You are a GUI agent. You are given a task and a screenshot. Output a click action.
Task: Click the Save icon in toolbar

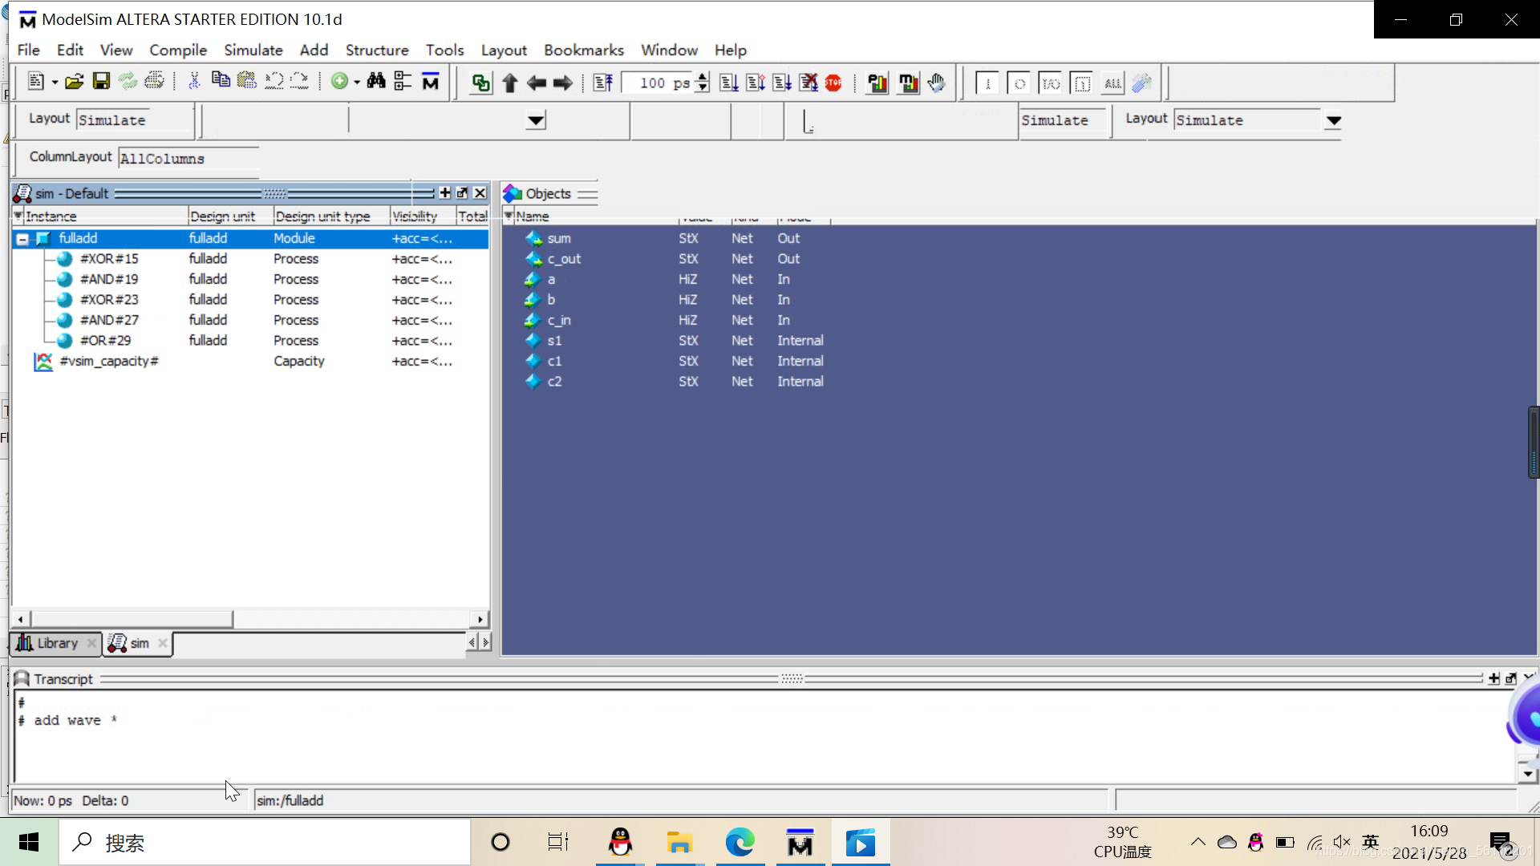(x=101, y=82)
